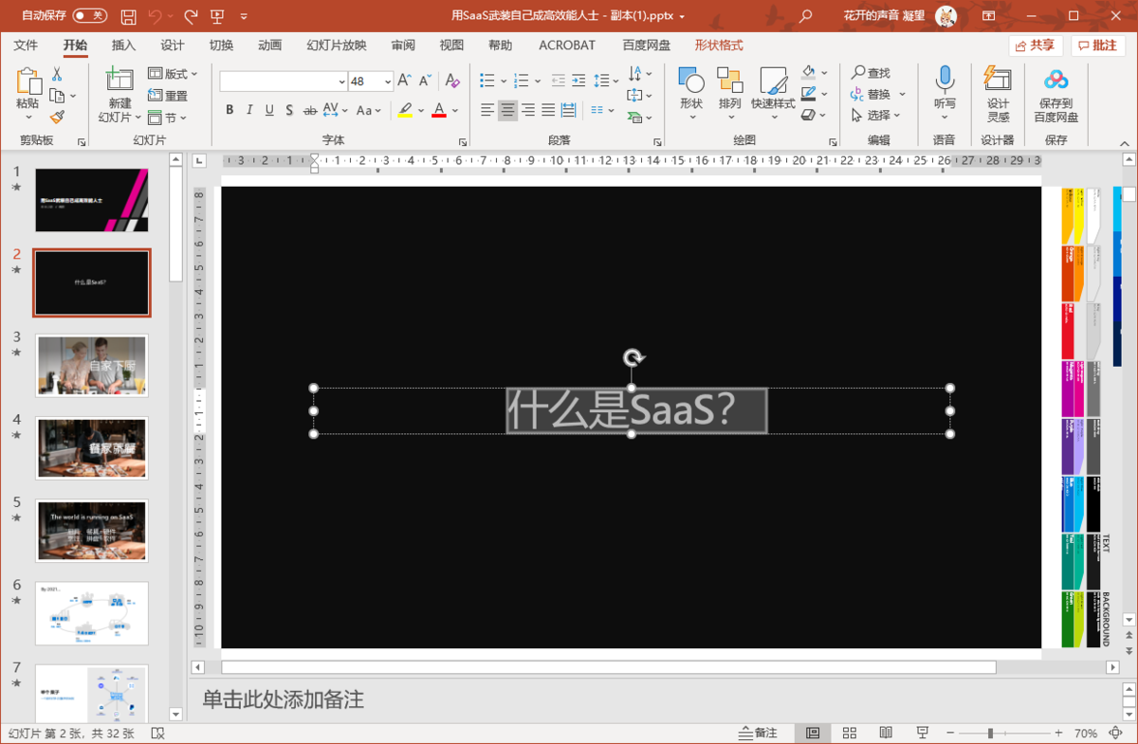Decrease list indent level icon
1138x744 pixels.
558,81
